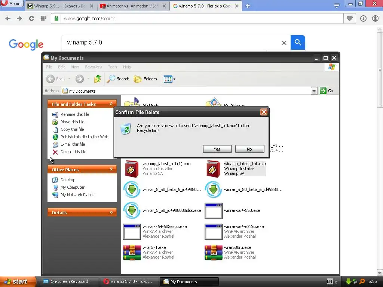The width and height of the screenshot is (383, 287).
Task: Click the browser URL address field
Action: tap(202, 19)
